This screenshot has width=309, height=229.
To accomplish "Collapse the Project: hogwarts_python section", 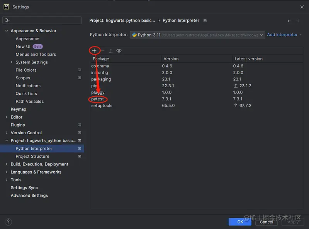I will [7, 140].
